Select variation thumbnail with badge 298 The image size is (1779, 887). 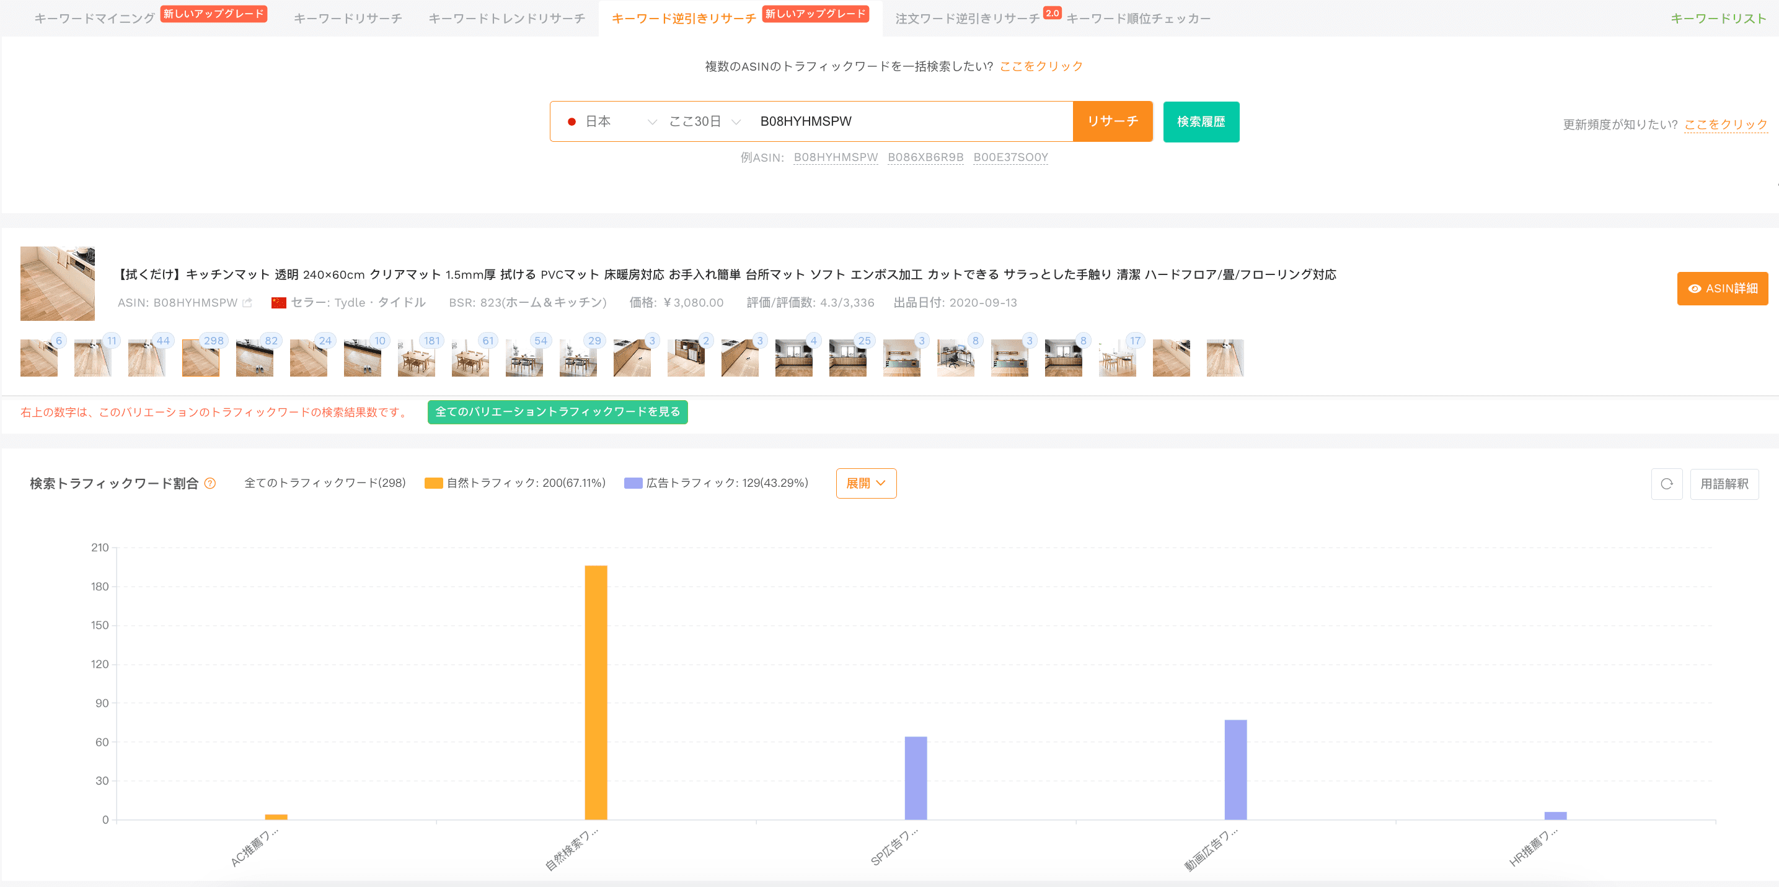[201, 357]
